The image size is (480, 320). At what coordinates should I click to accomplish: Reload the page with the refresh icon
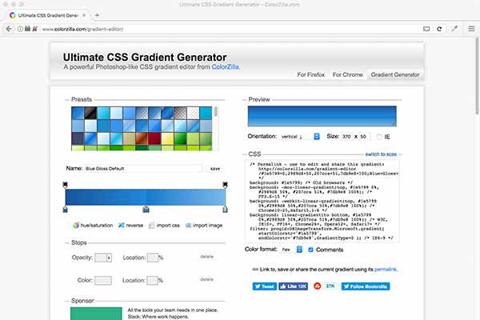point(439,29)
